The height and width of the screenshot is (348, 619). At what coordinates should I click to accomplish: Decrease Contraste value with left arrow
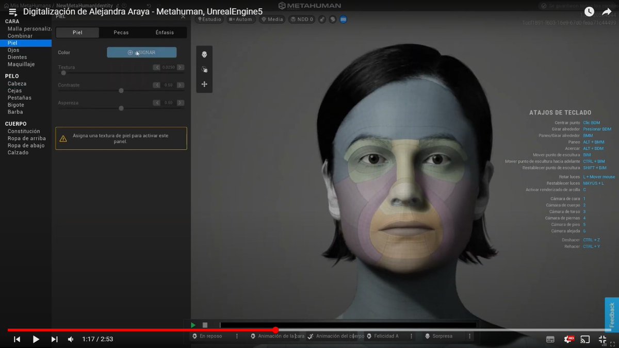click(x=157, y=85)
